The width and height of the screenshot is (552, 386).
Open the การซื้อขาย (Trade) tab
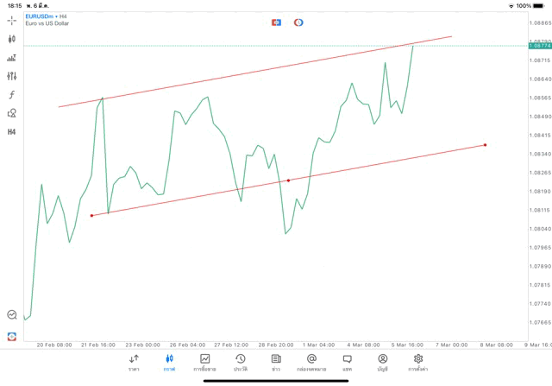click(x=204, y=362)
